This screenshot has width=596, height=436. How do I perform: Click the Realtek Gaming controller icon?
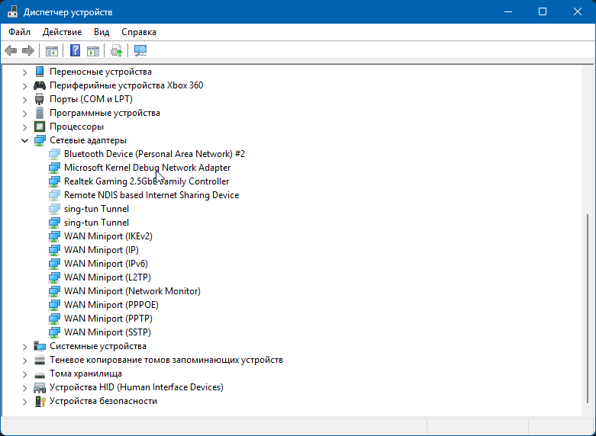coord(54,181)
